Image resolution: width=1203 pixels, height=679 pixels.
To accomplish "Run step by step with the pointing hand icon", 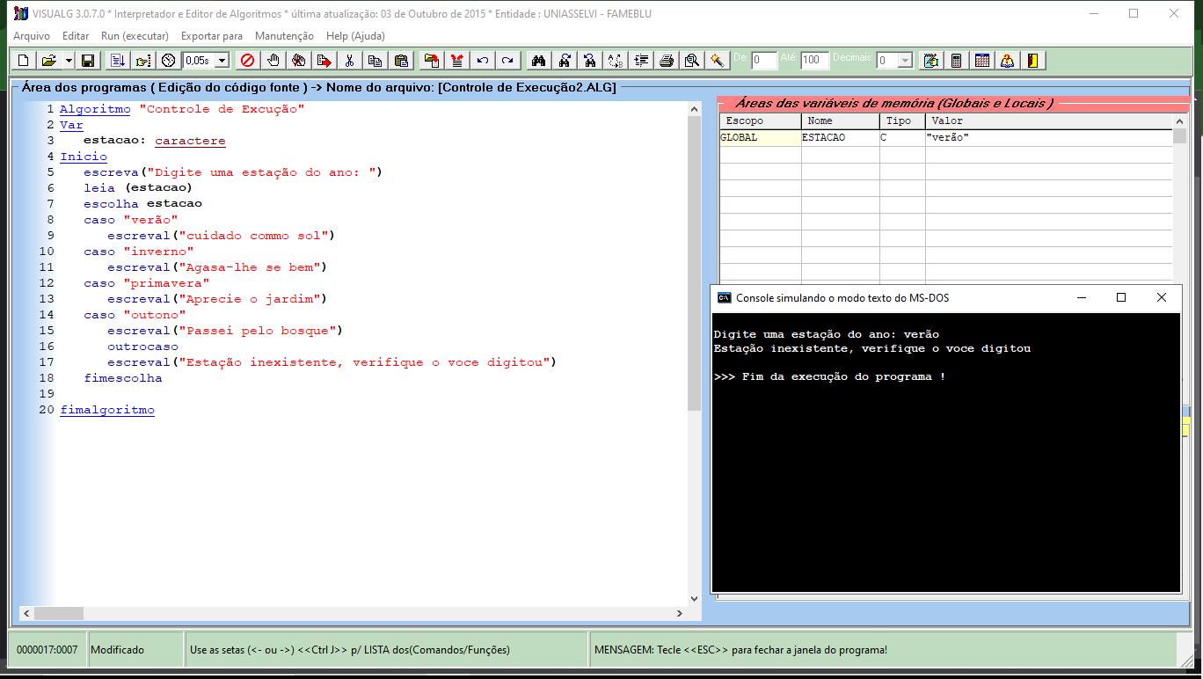I will [x=143, y=61].
